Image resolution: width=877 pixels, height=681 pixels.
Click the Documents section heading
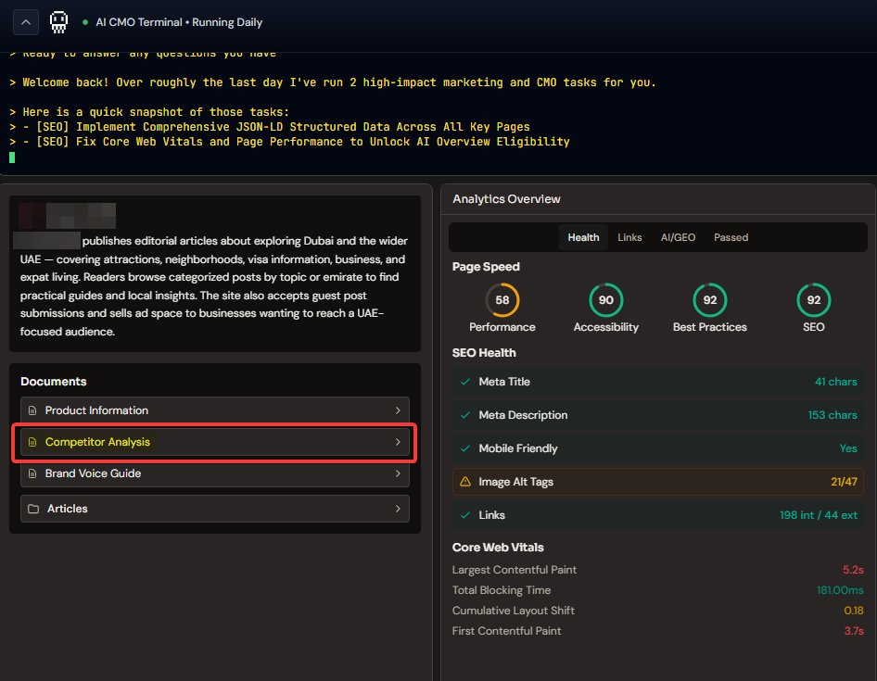tap(54, 382)
